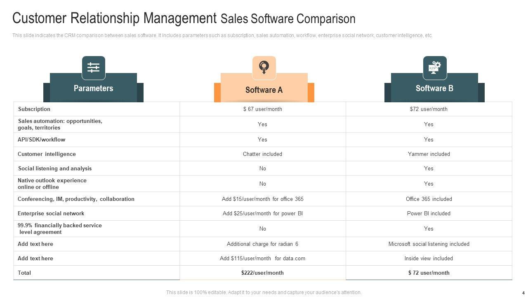Click the pin icon above Software A
528x297 pixels.
click(264, 68)
